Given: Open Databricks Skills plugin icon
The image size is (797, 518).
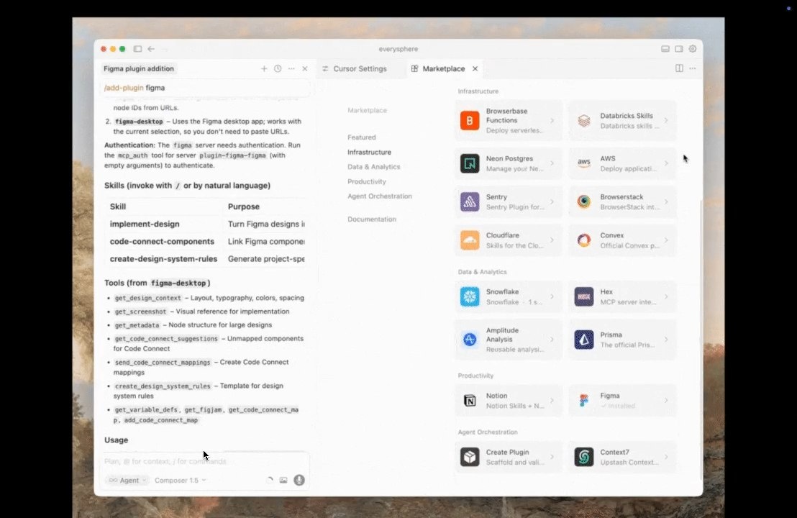Looking at the screenshot, I should point(584,120).
